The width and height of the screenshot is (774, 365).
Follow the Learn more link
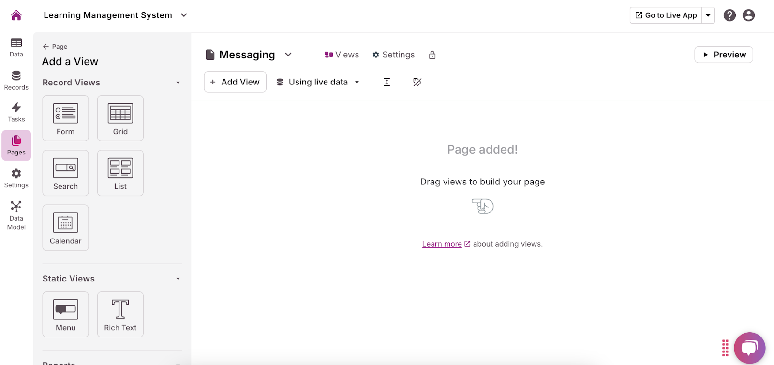442,244
